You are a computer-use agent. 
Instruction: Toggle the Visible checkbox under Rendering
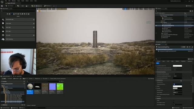[174, 101]
